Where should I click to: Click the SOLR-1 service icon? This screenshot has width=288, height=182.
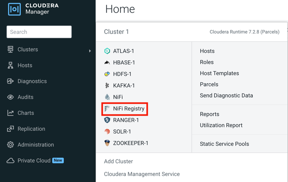(x=107, y=132)
